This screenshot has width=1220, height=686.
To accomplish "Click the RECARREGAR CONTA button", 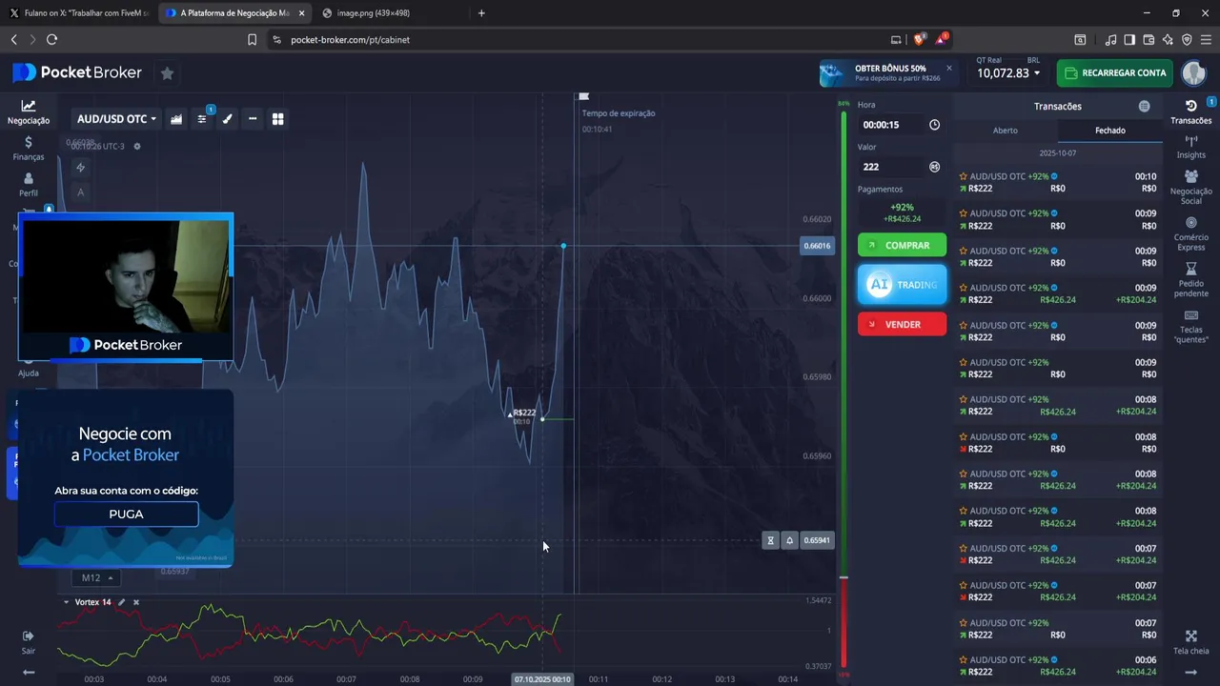I will pyautogui.click(x=1114, y=72).
